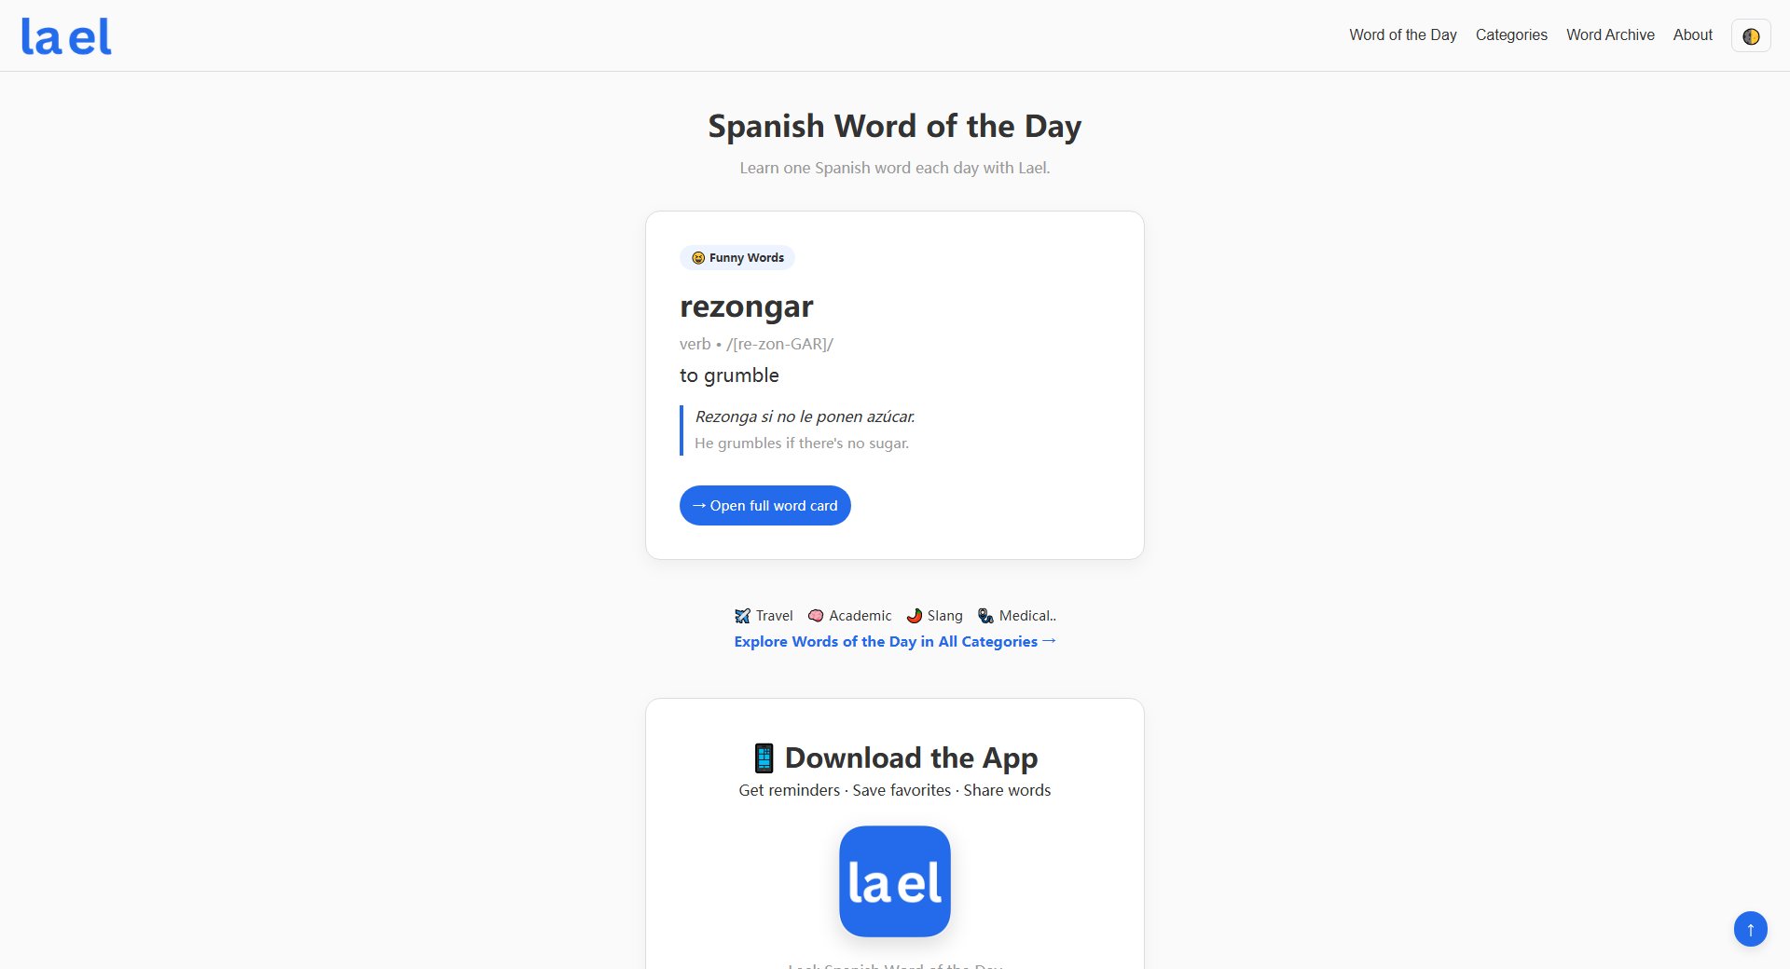Click the Slang chili pepper icon
The height and width of the screenshot is (969, 1790).
[x=915, y=616]
